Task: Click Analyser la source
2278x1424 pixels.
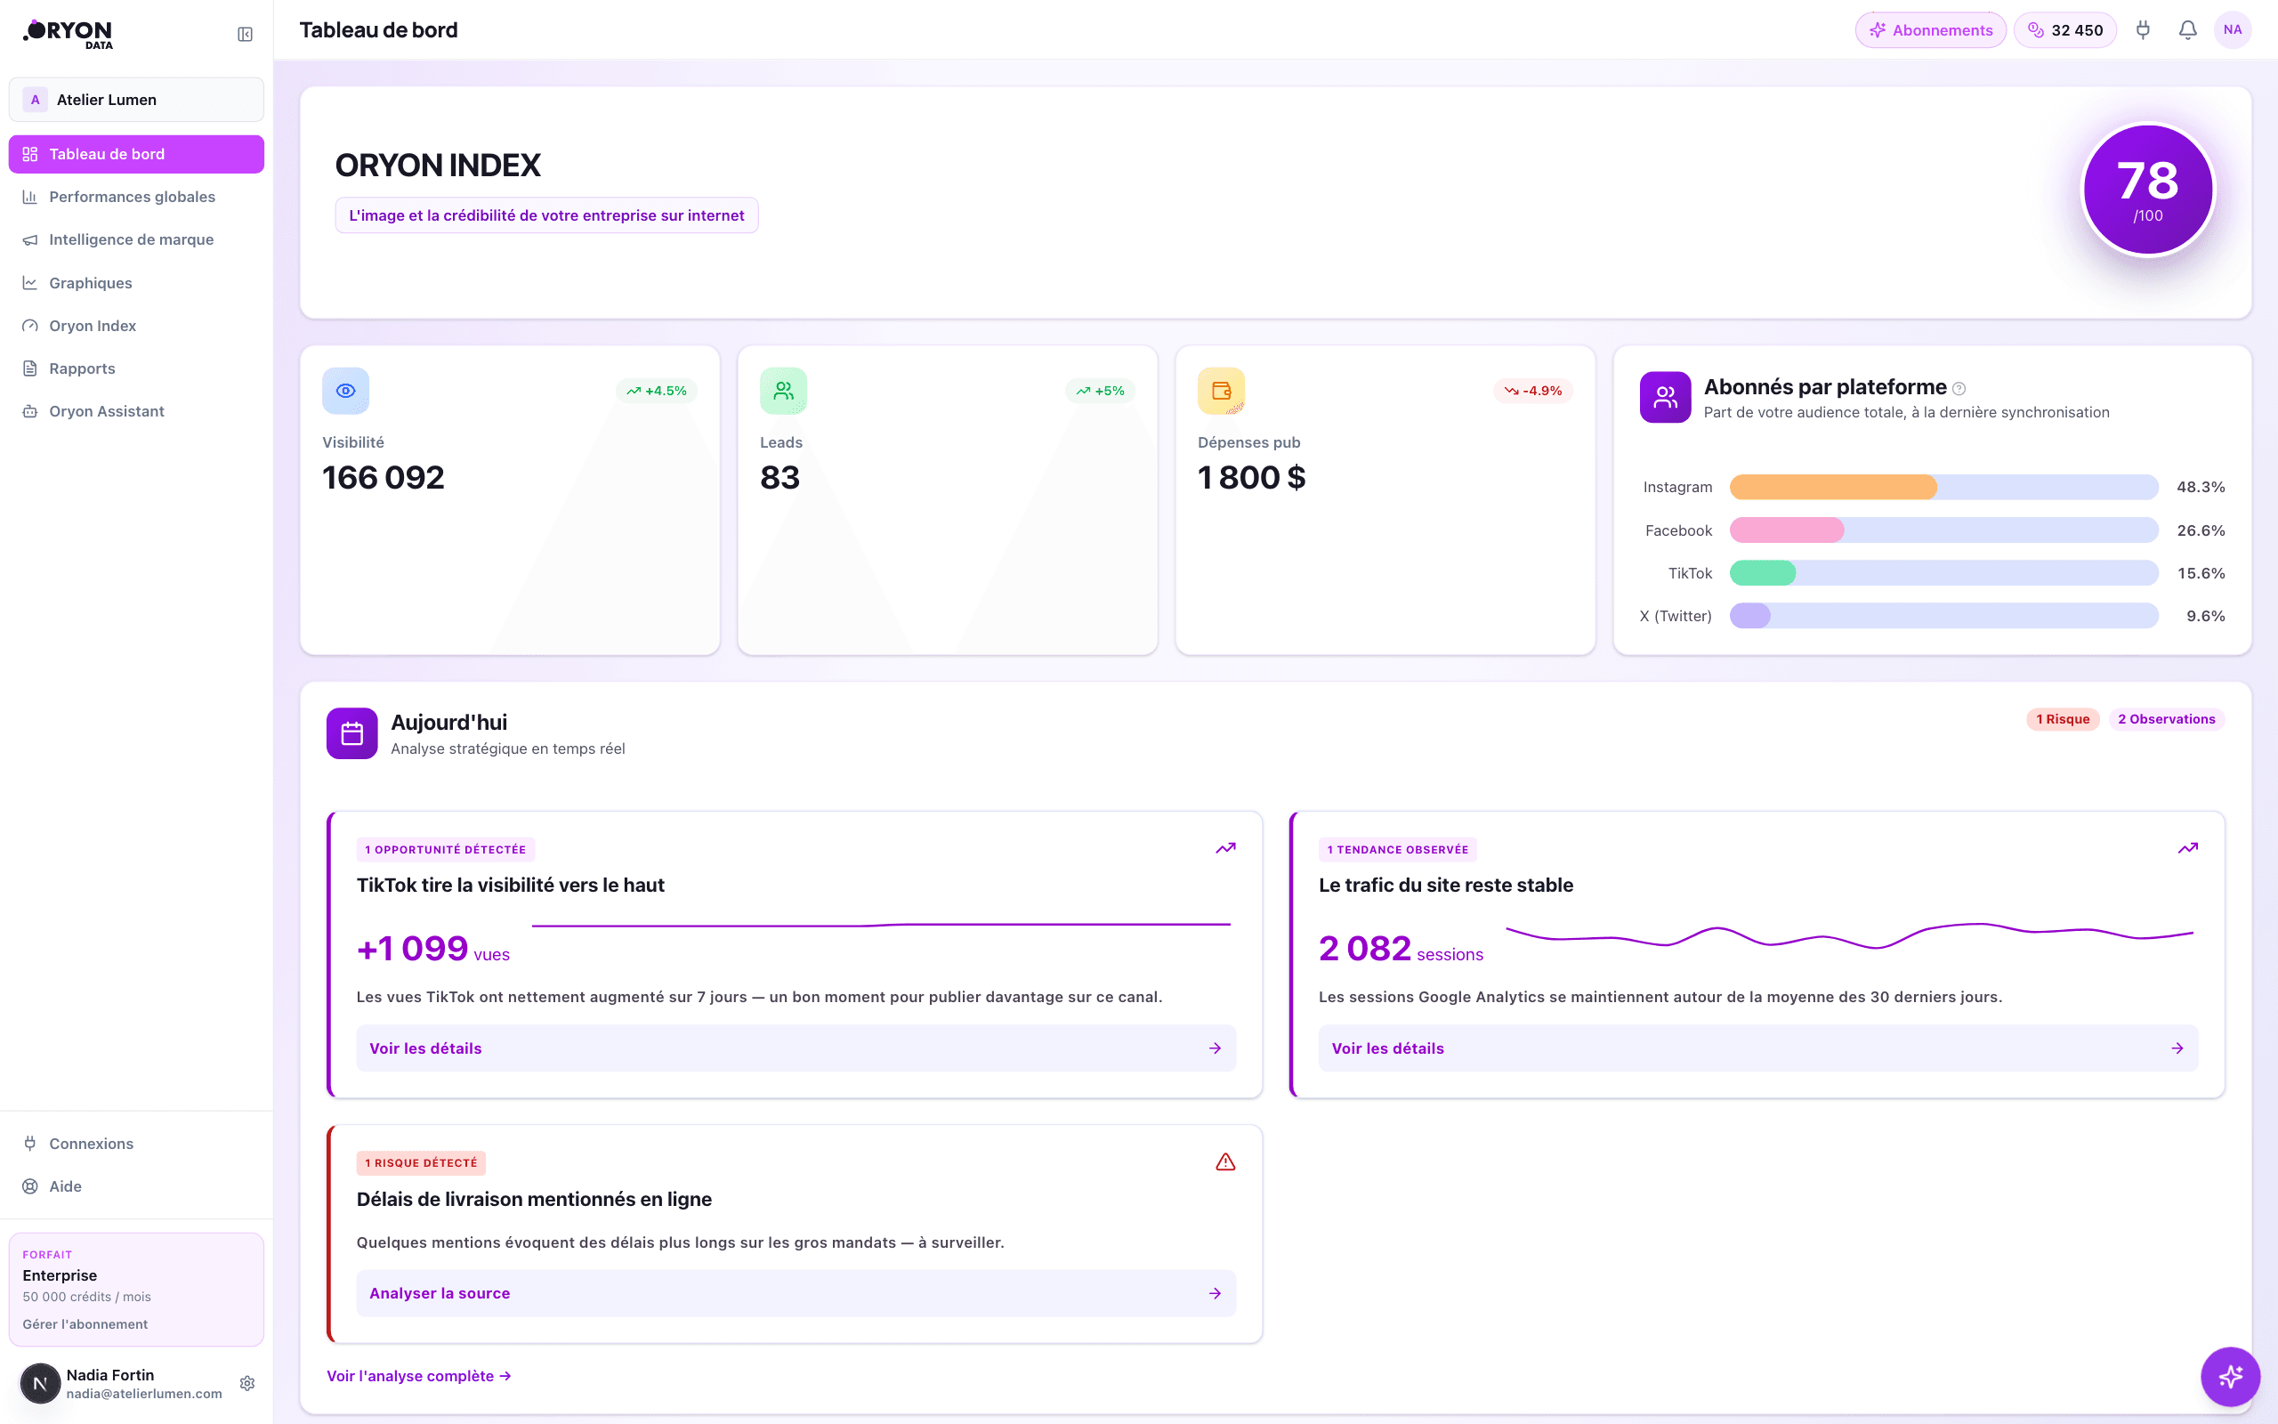Action: (x=796, y=1294)
